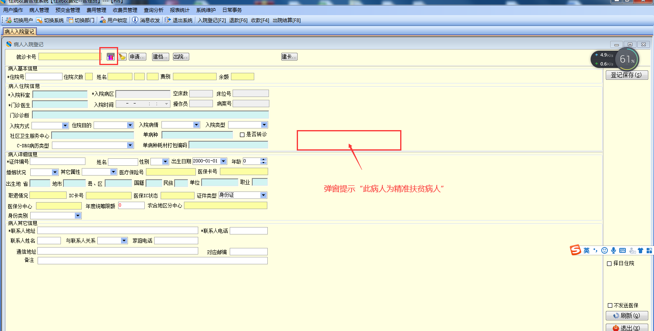Click 入院登记[F2] in the toolbar
654x331 pixels.
(212, 20)
